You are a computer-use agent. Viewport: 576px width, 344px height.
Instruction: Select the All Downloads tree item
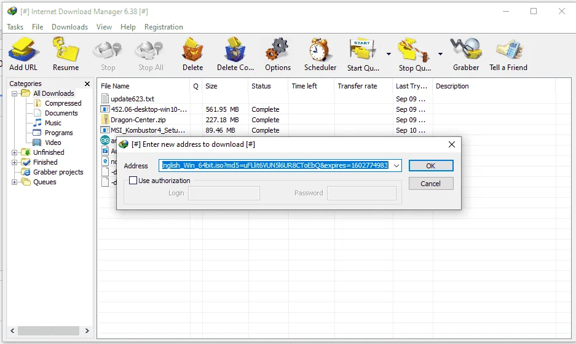(53, 93)
